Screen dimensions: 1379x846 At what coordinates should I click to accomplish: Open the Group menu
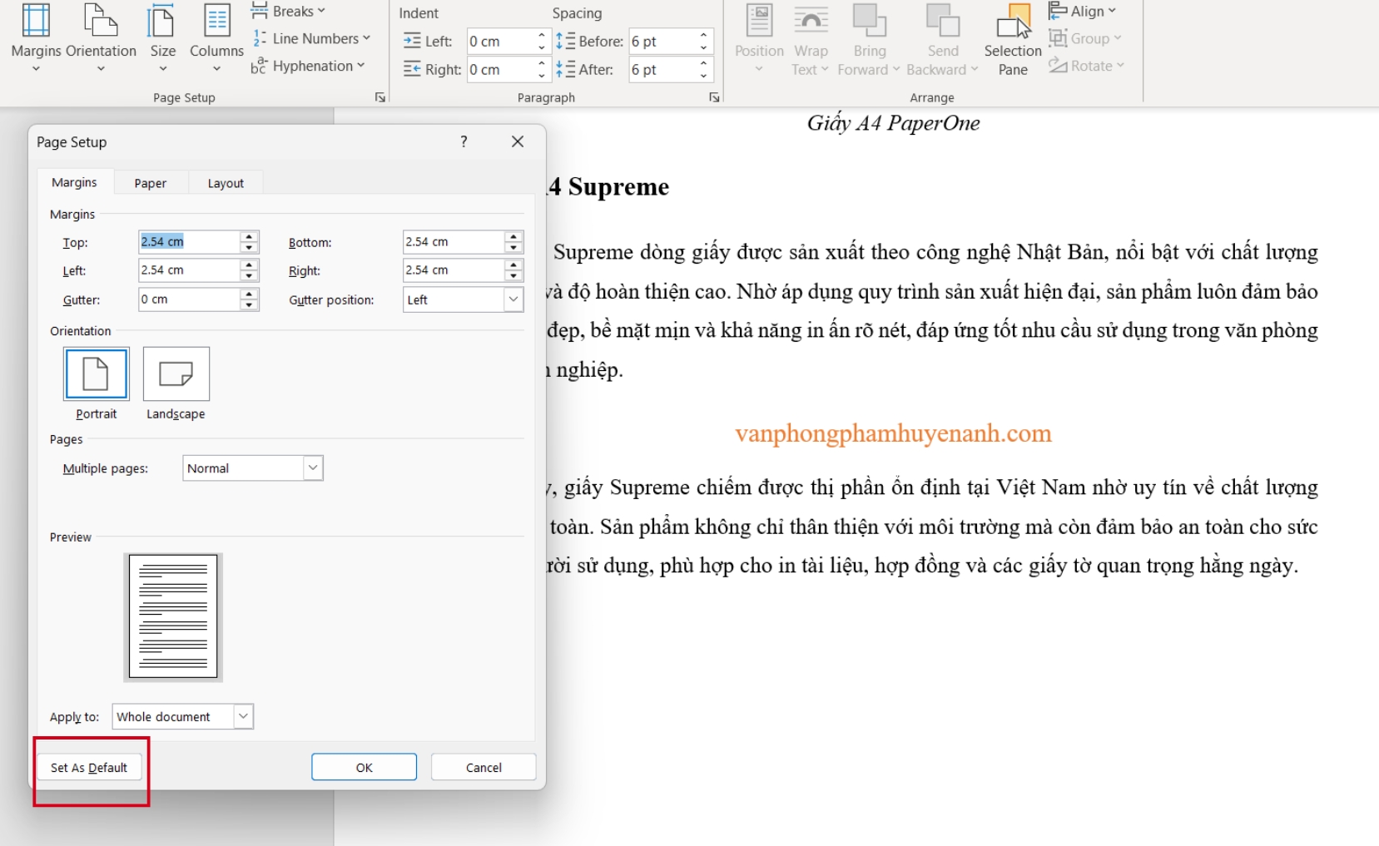pyautogui.click(x=1085, y=38)
